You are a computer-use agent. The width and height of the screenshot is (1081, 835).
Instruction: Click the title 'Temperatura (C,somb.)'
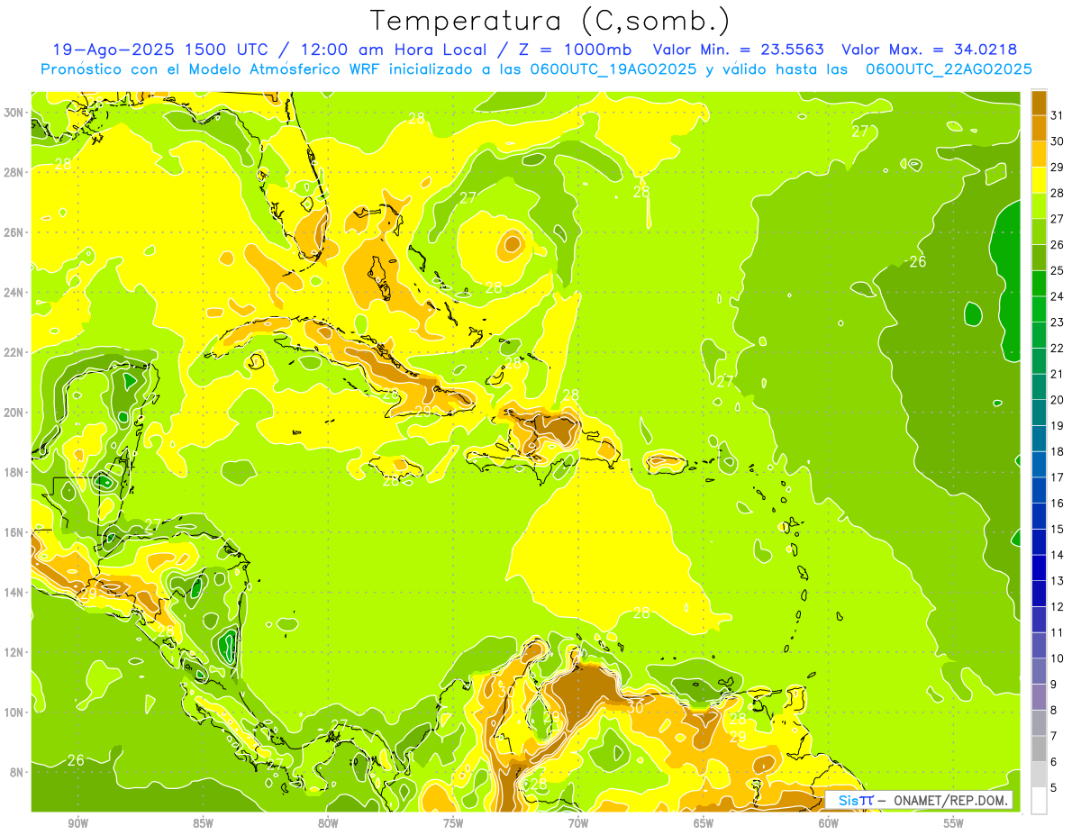pyautogui.click(x=550, y=22)
